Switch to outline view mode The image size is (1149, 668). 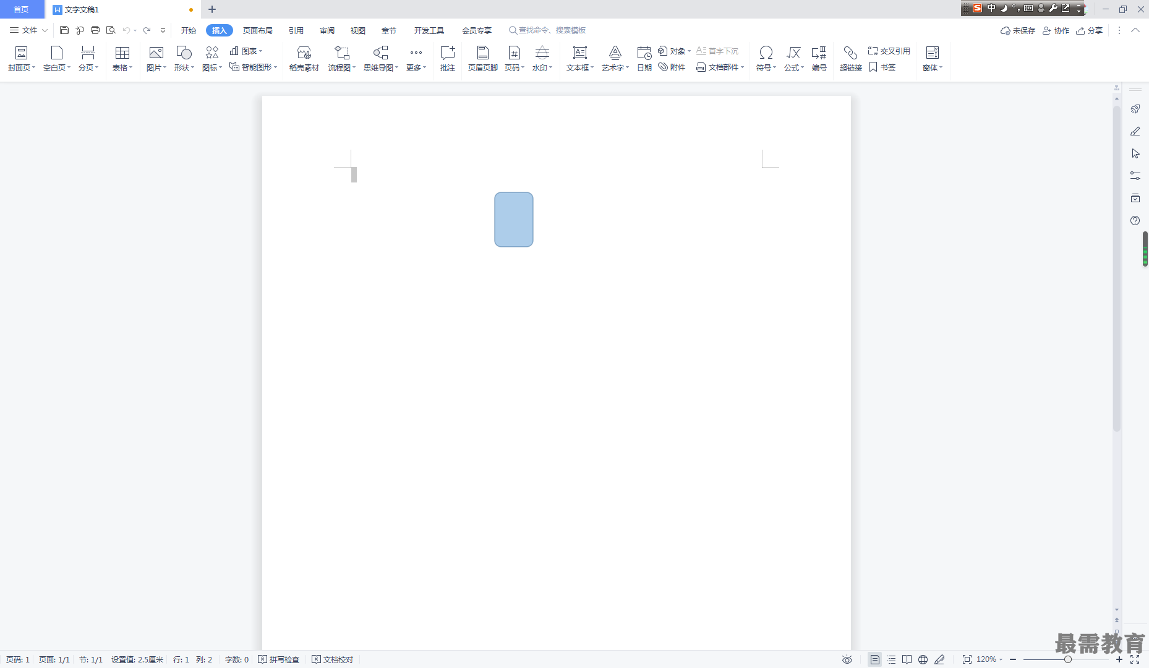click(891, 659)
